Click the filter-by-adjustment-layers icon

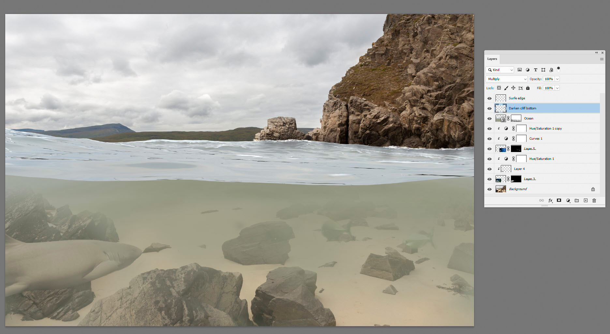click(x=528, y=70)
